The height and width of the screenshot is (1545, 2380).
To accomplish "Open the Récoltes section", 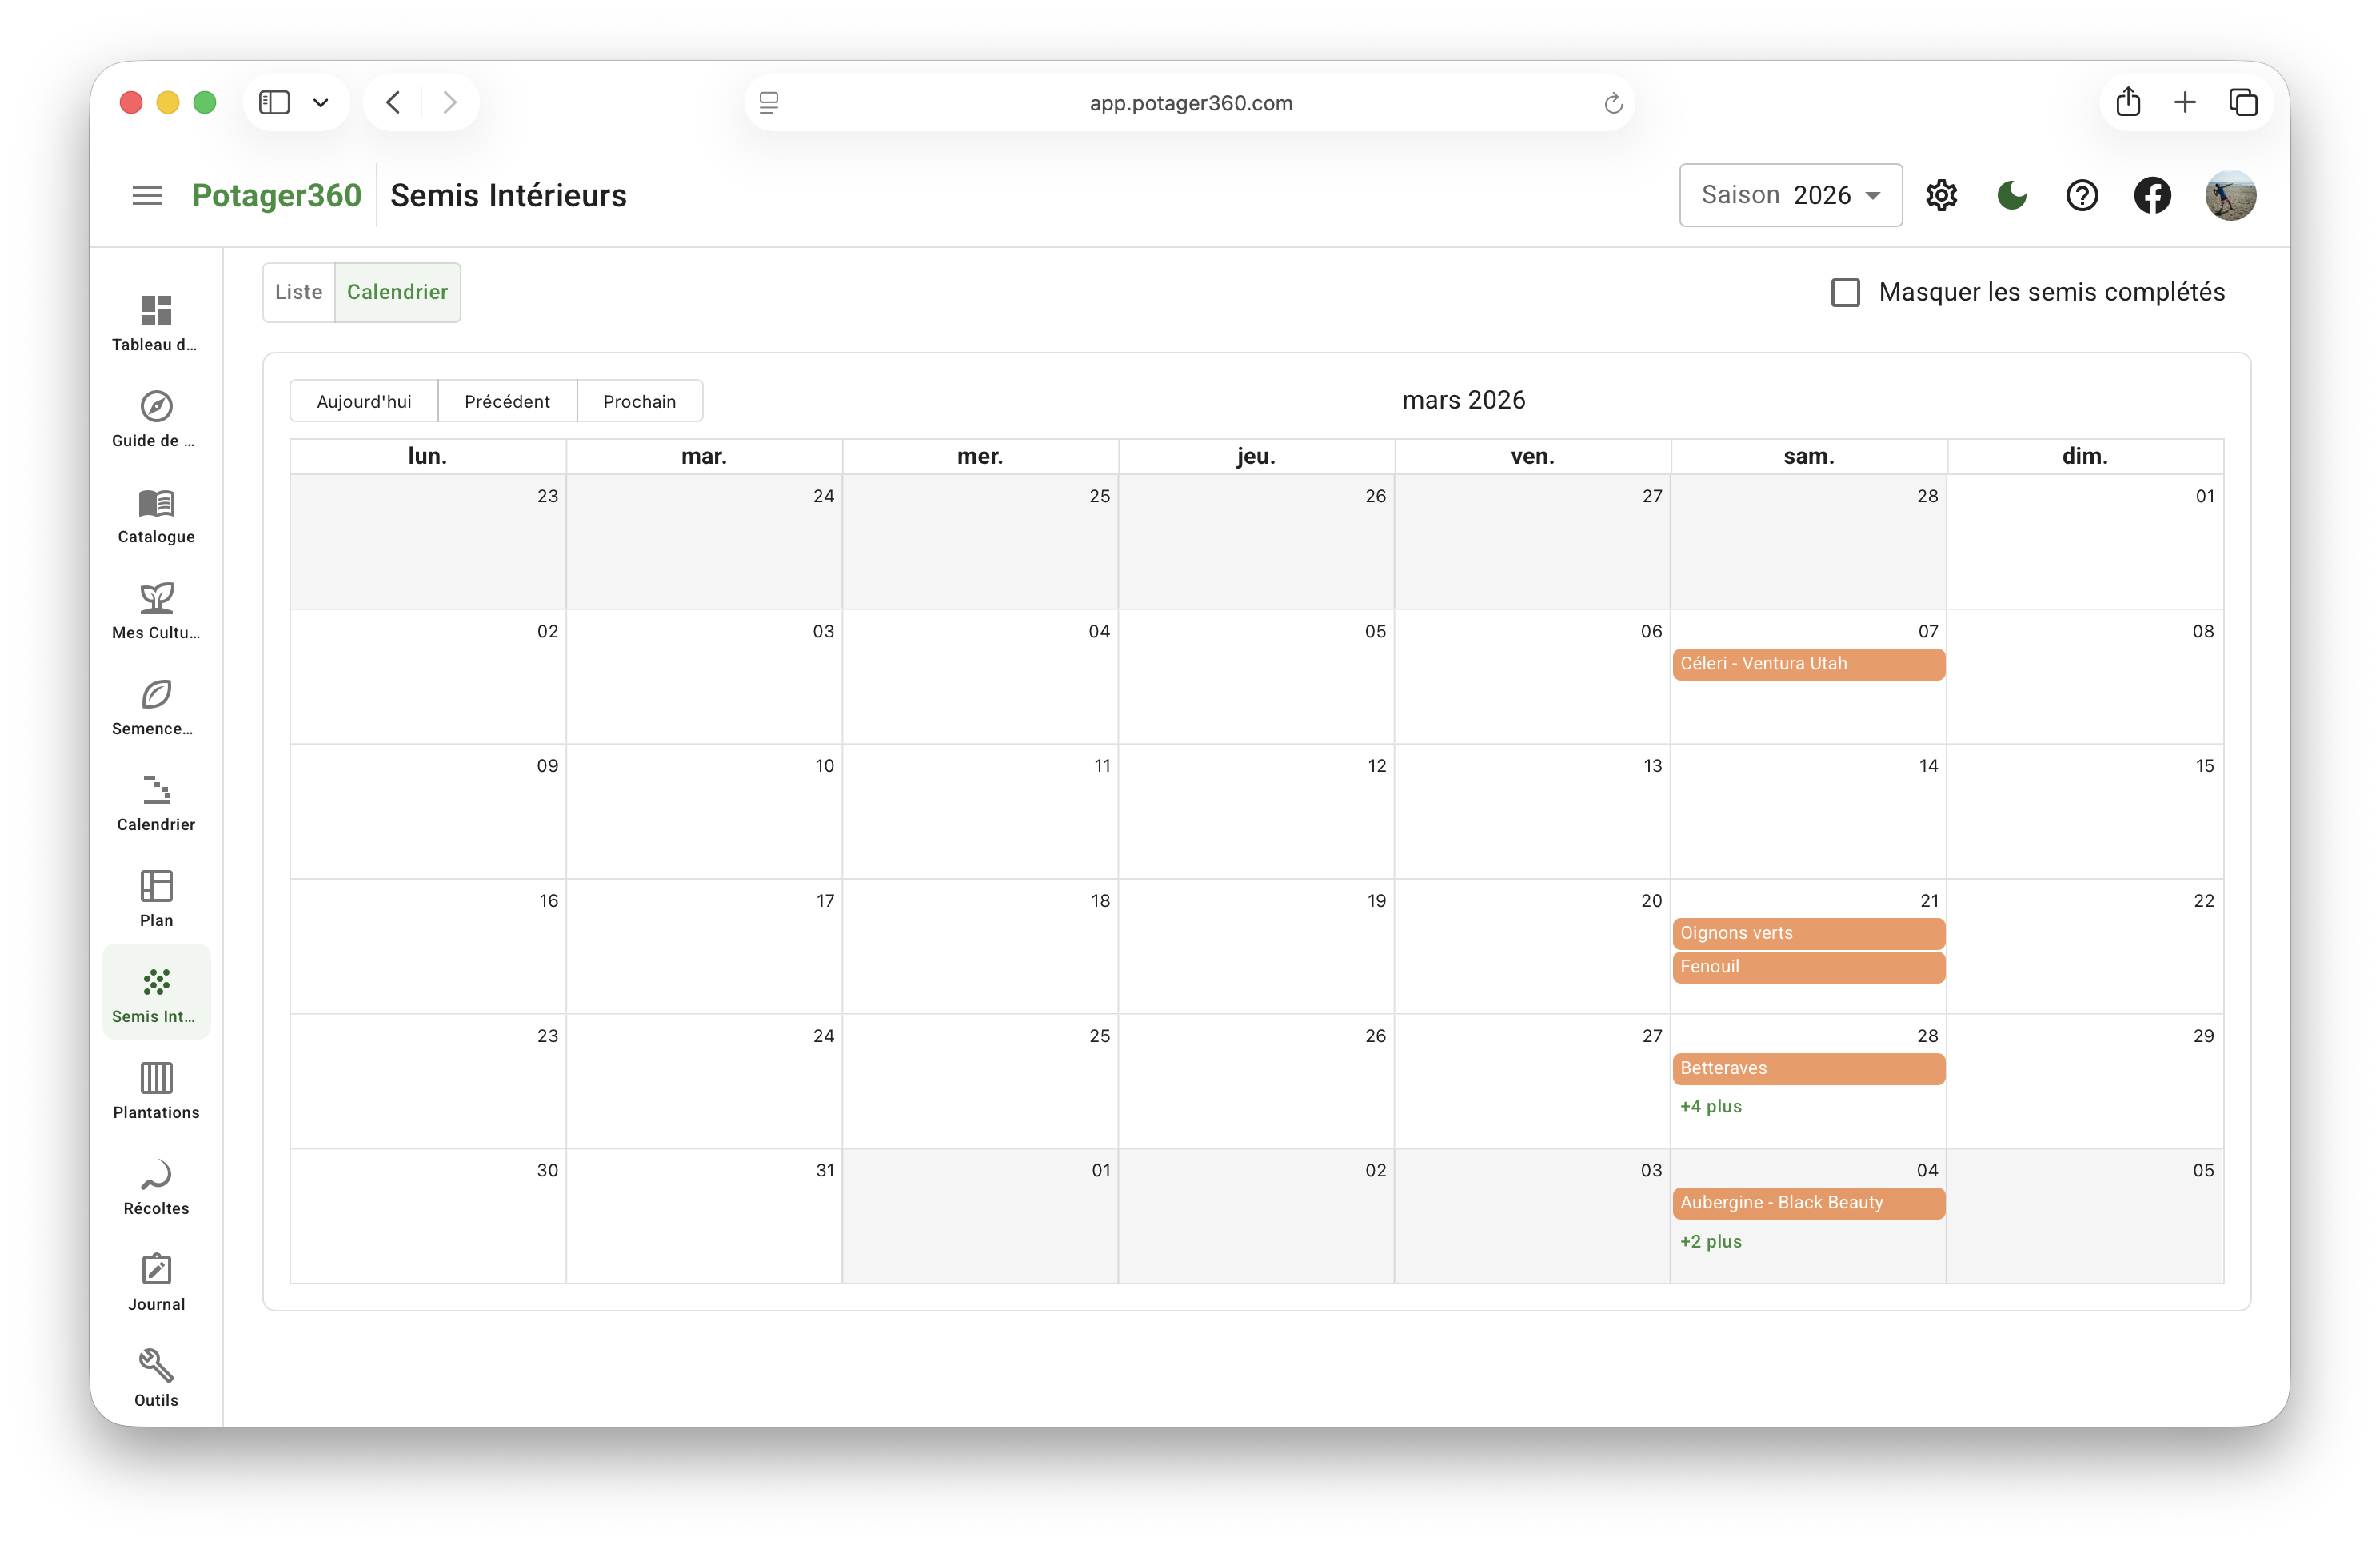I will pyautogui.click(x=156, y=1186).
